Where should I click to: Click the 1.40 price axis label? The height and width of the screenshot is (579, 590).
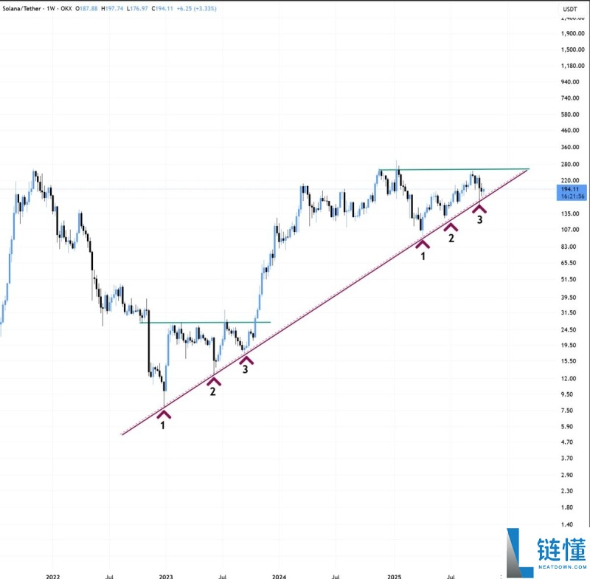567,524
